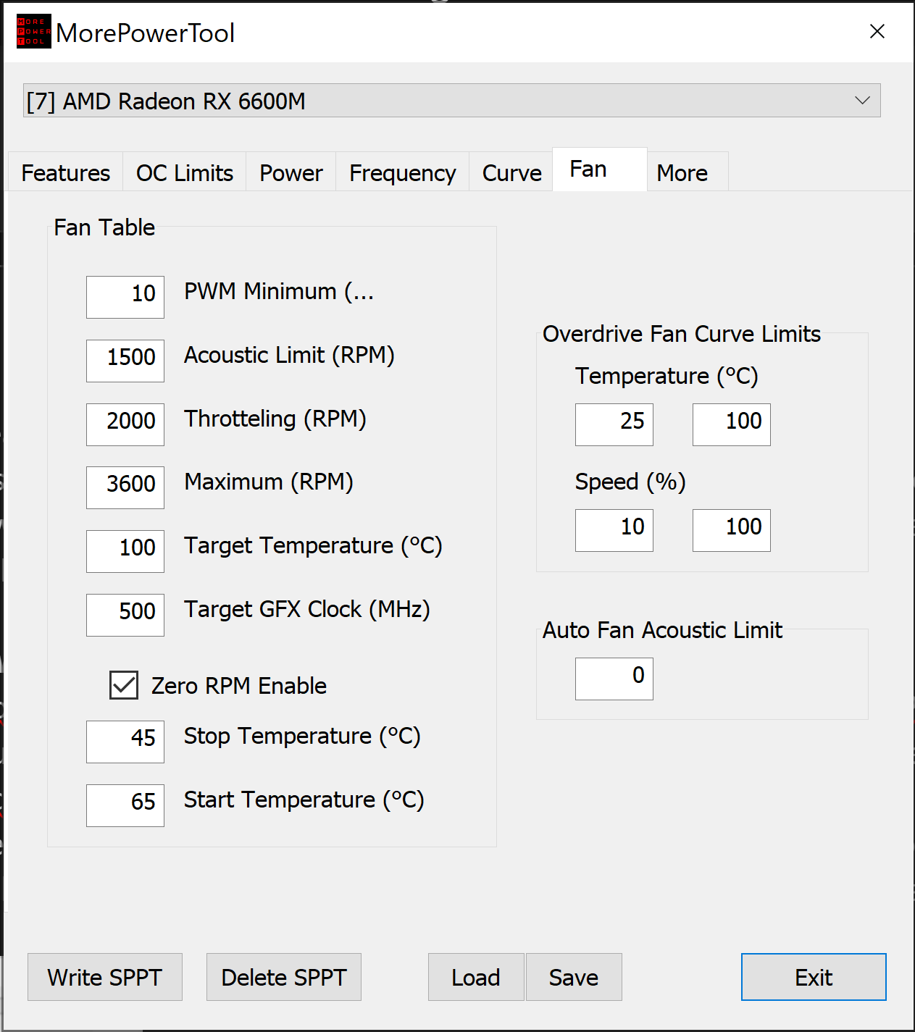The height and width of the screenshot is (1032, 915).
Task: Edit the Start Temperature field
Action: [x=125, y=805]
